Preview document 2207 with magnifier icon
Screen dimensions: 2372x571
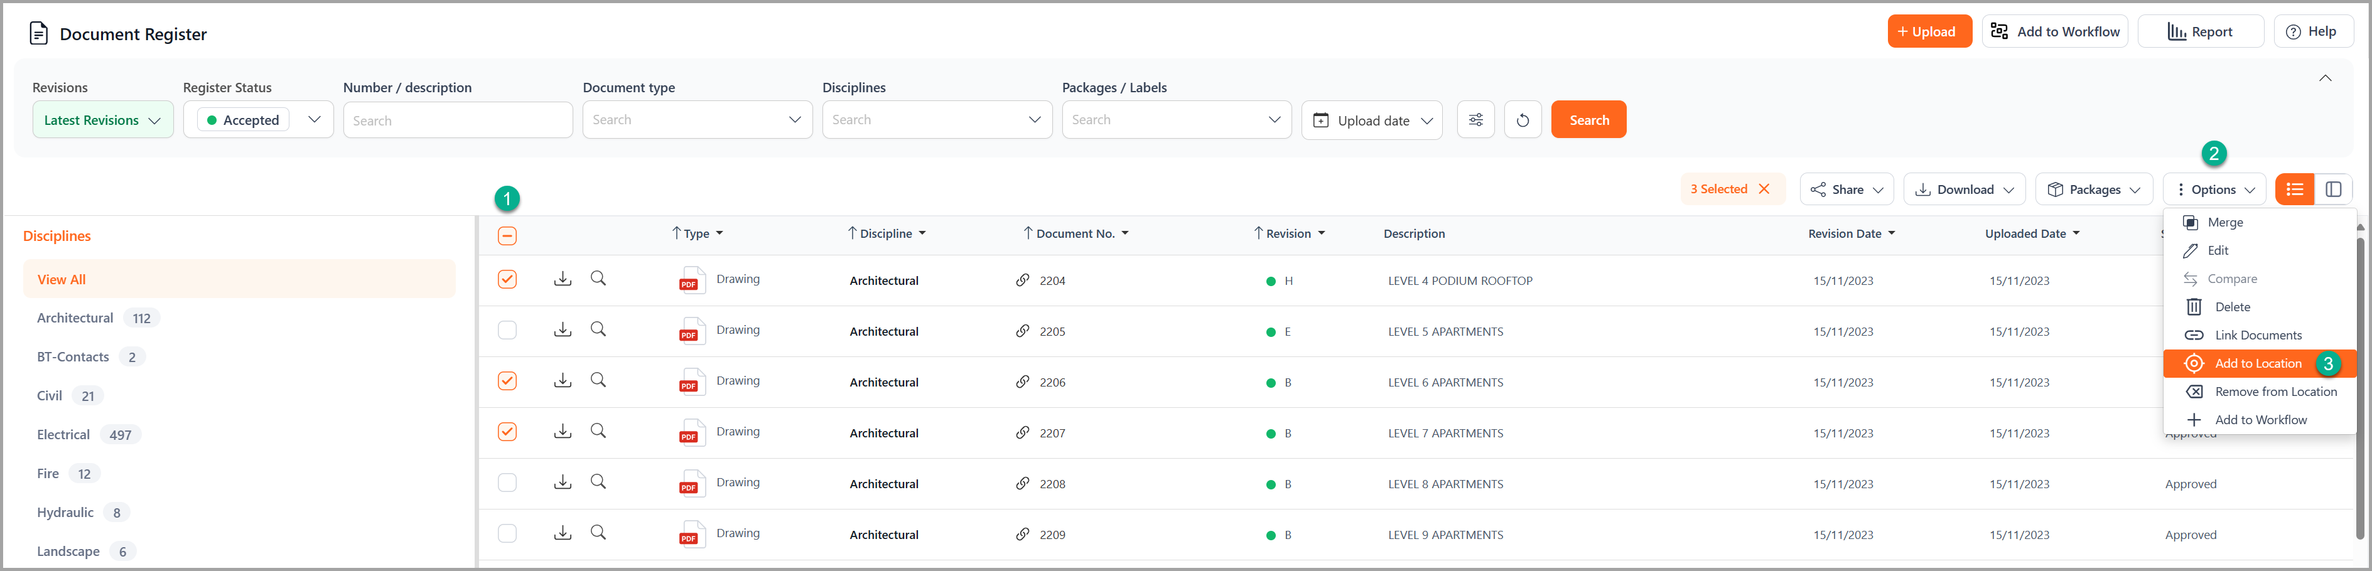[598, 430]
